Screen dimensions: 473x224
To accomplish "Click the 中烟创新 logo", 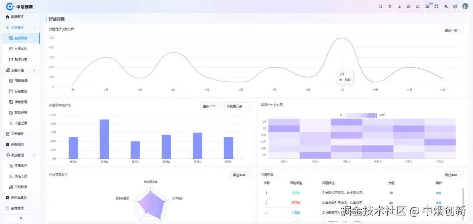I will coord(20,6).
